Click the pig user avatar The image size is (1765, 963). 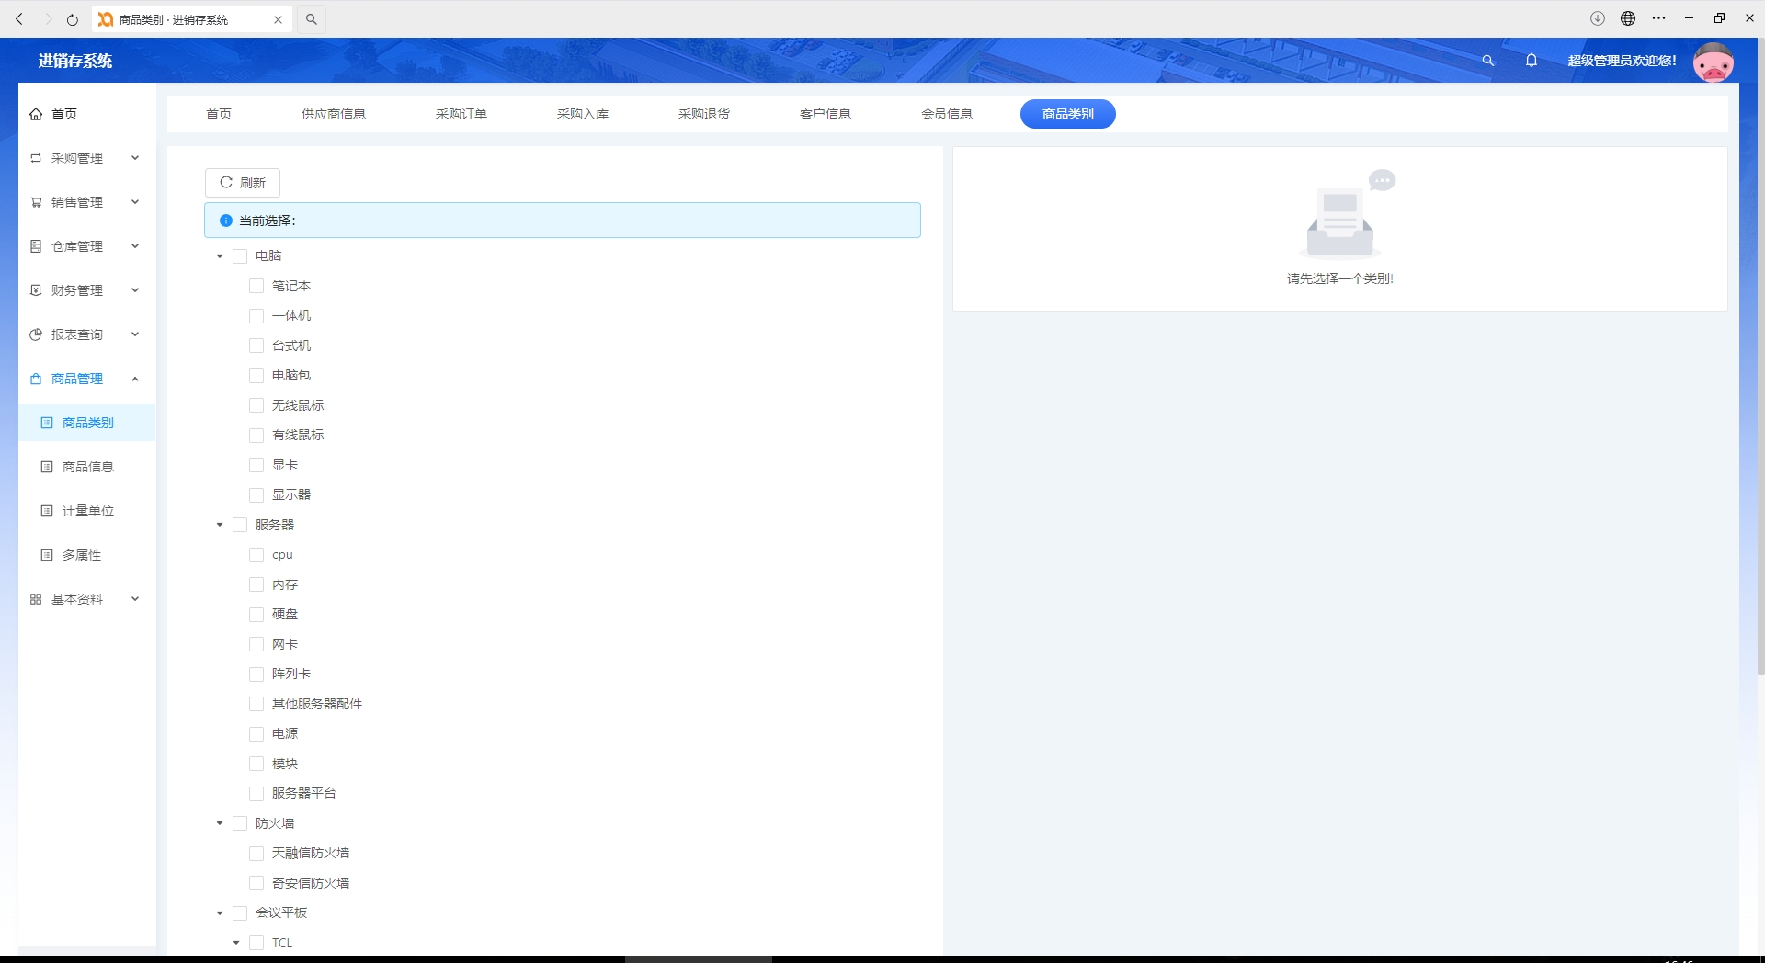pos(1714,62)
